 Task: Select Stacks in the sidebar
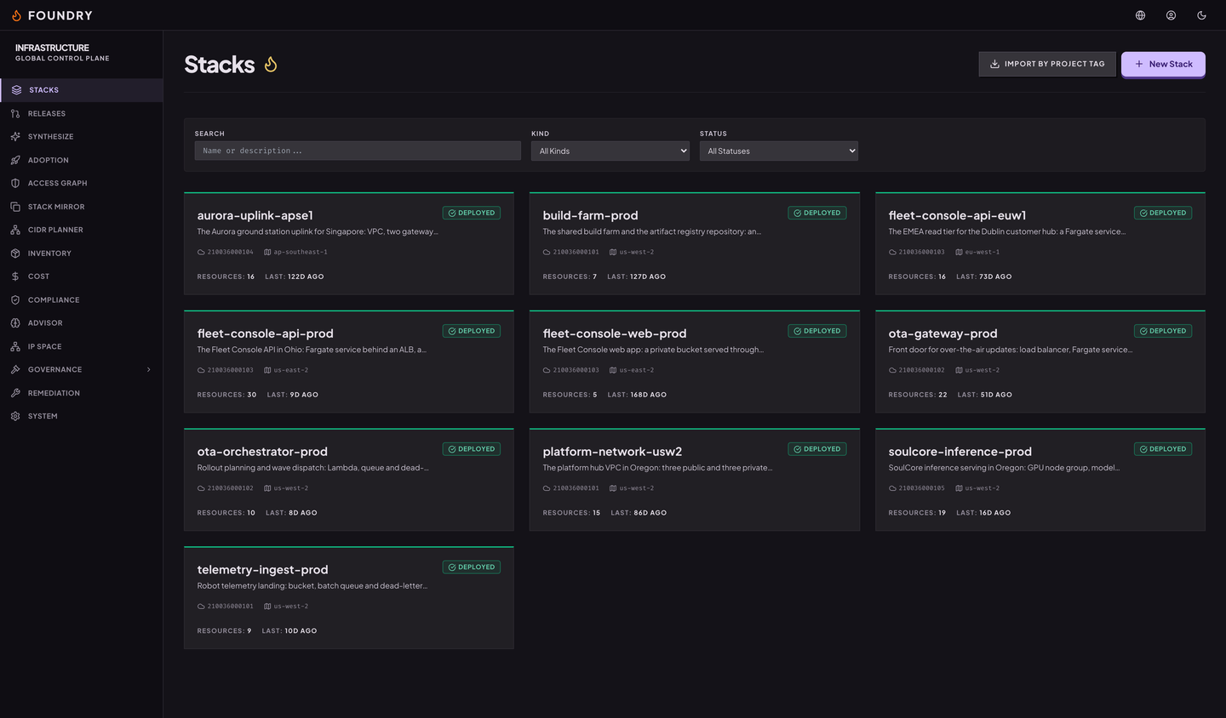[82, 90]
